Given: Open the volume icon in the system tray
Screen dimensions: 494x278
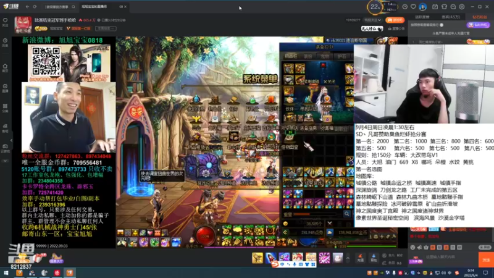Looking at the screenshot, I should [443, 272].
